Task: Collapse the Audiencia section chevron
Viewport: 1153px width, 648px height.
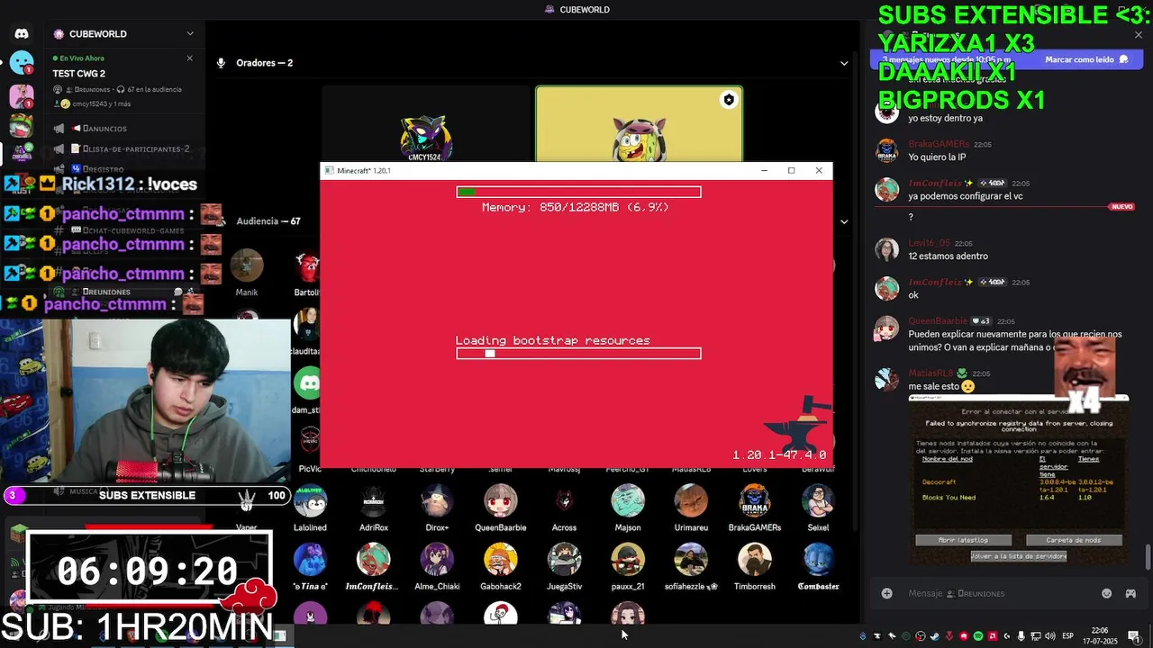Action: 844,221
